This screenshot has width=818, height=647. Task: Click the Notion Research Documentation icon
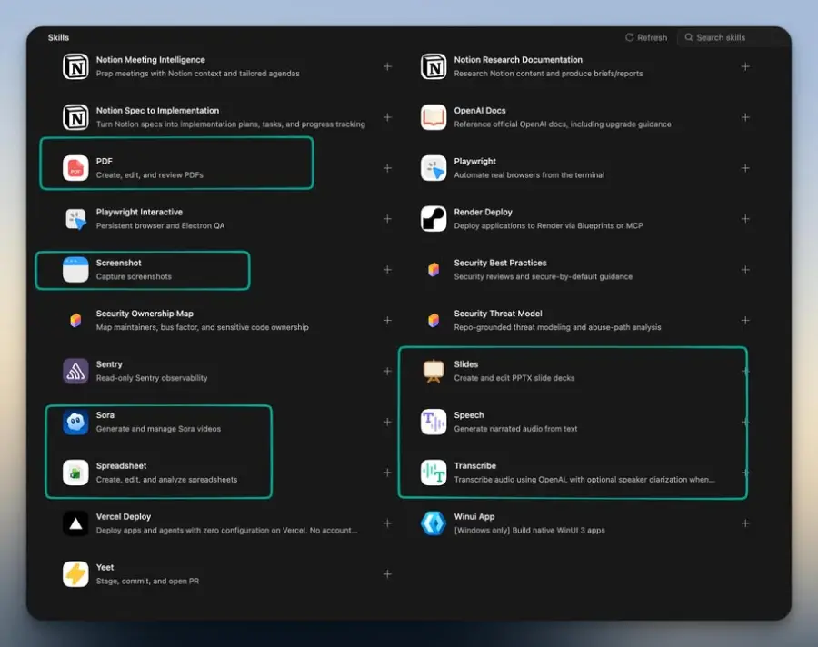coord(434,66)
